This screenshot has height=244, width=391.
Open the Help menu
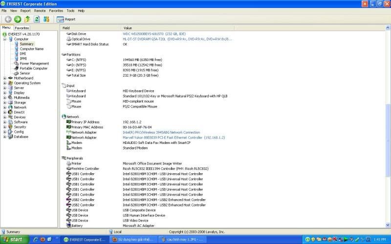(81, 11)
